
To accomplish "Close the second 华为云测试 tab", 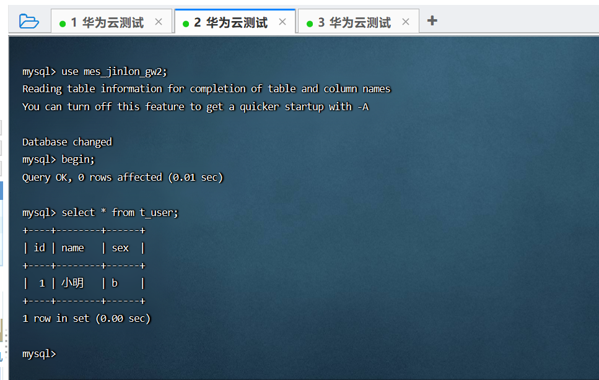I will pyautogui.click(x=282, y=22).
